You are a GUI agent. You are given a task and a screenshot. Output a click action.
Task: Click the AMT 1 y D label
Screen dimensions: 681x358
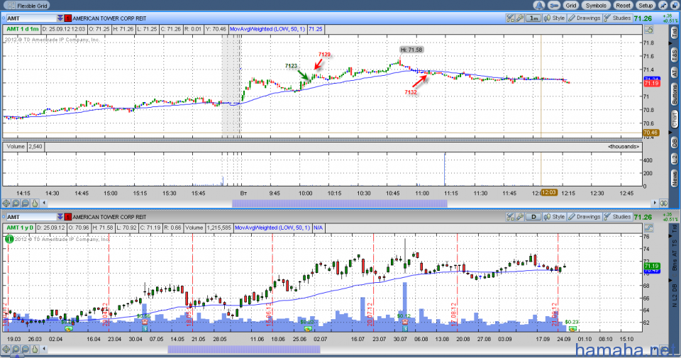click(x=19, y=228)
